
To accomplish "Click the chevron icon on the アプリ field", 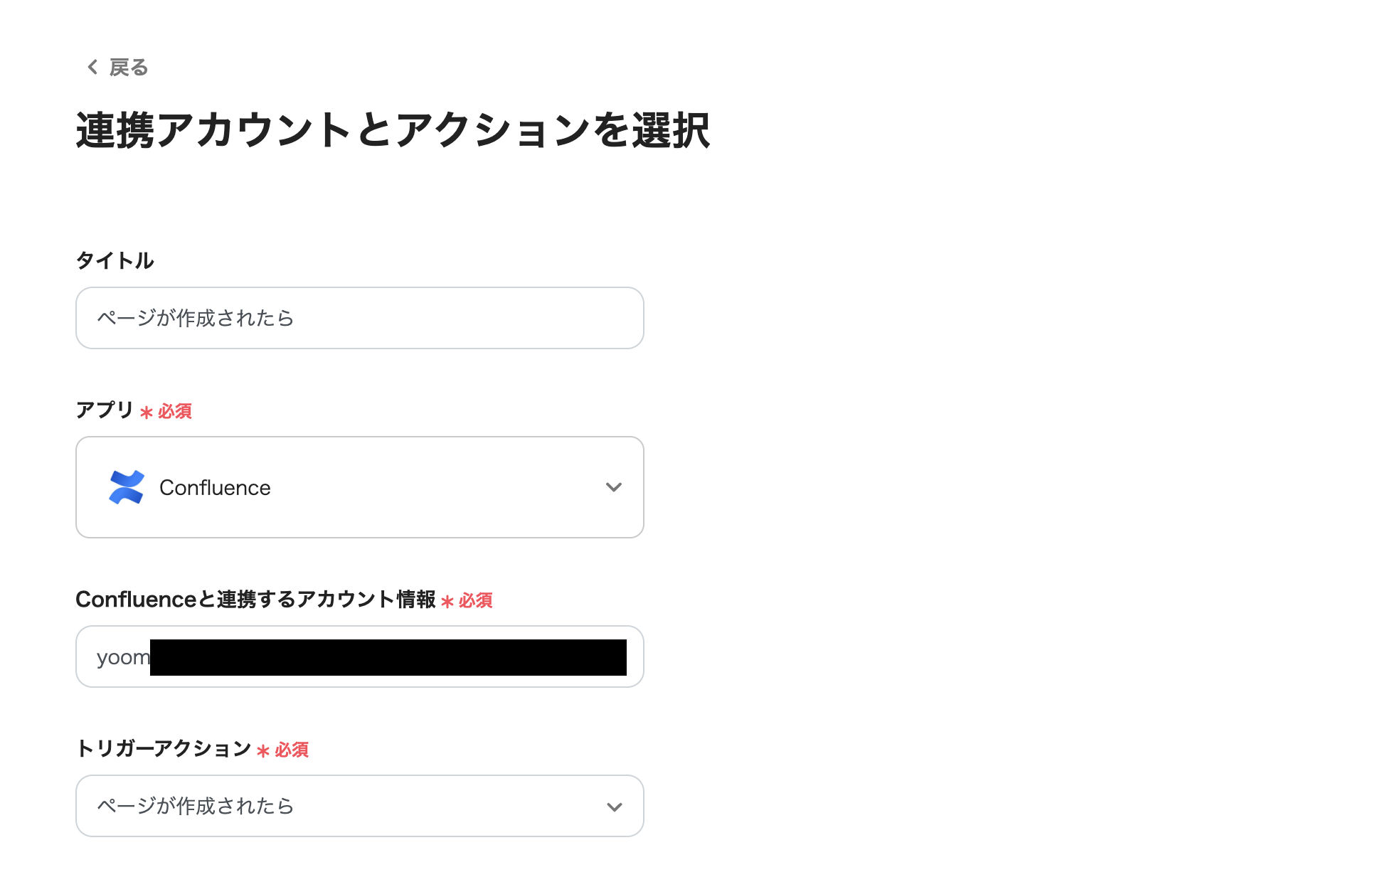I will (x=612, y=487).
